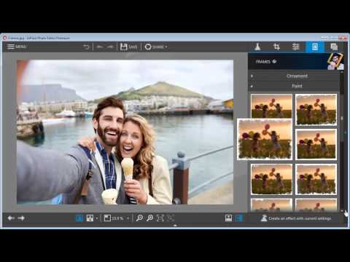Click the undo left arrow
Viewport: 350px width, 262px height.
[99, 47]
